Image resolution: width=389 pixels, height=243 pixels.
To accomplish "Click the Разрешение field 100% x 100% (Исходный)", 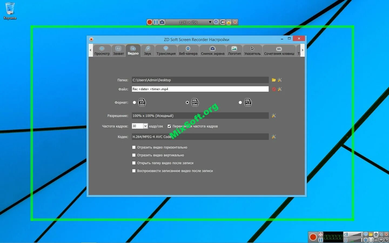I will [x=200, y=116].
